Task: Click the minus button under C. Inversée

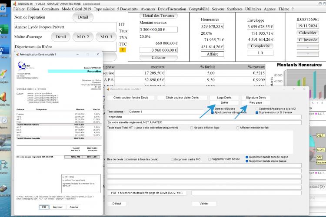Action: [307, 47]
